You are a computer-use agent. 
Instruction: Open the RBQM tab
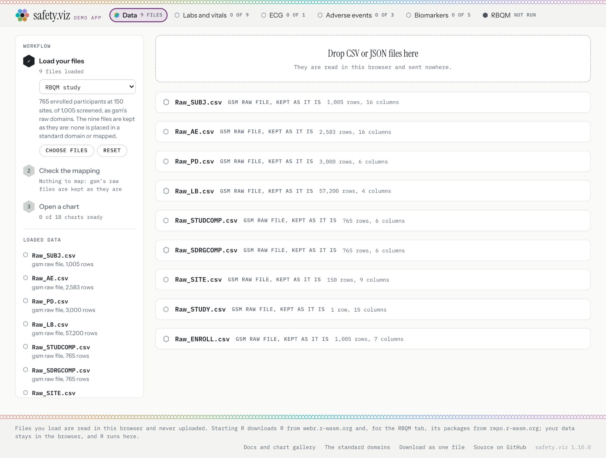[x=509, y=15]
